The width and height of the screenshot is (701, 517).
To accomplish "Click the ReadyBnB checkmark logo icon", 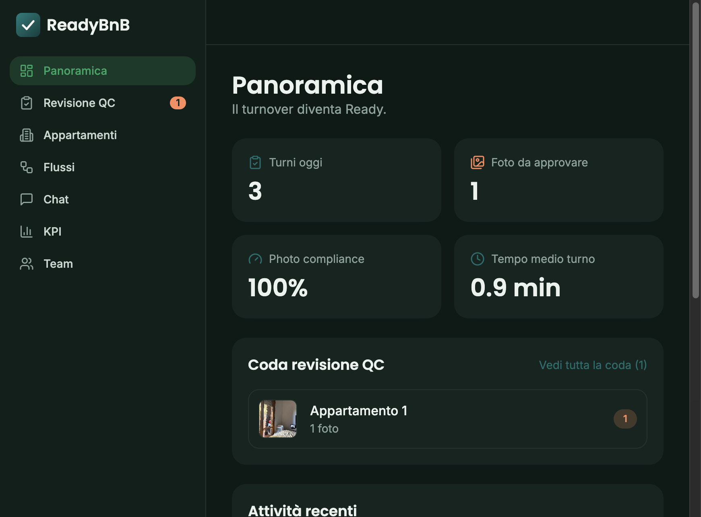I will 28,25.
